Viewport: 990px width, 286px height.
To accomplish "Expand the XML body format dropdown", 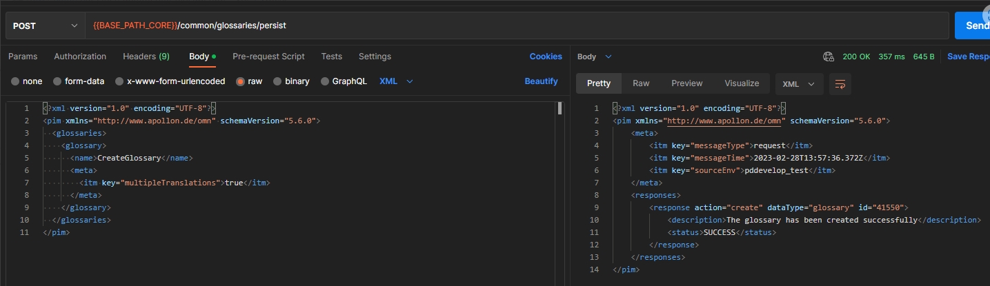I will tap(397, 81).
